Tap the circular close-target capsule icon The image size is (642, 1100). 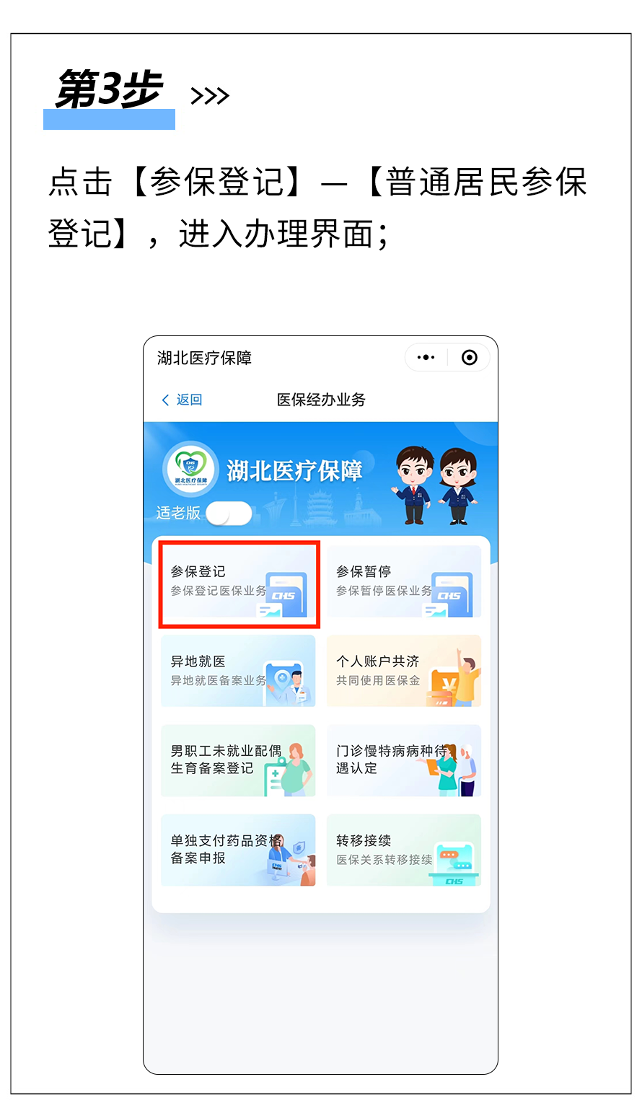point(470,358)
